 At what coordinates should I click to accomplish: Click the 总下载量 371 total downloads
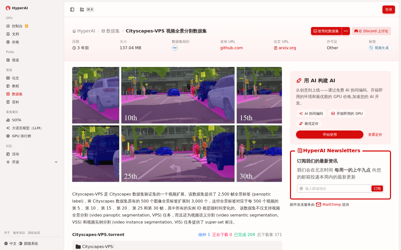click(x=269, y=234)
